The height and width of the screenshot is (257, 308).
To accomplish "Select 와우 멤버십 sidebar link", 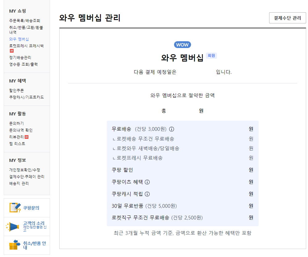I will (x=19, y=39).
